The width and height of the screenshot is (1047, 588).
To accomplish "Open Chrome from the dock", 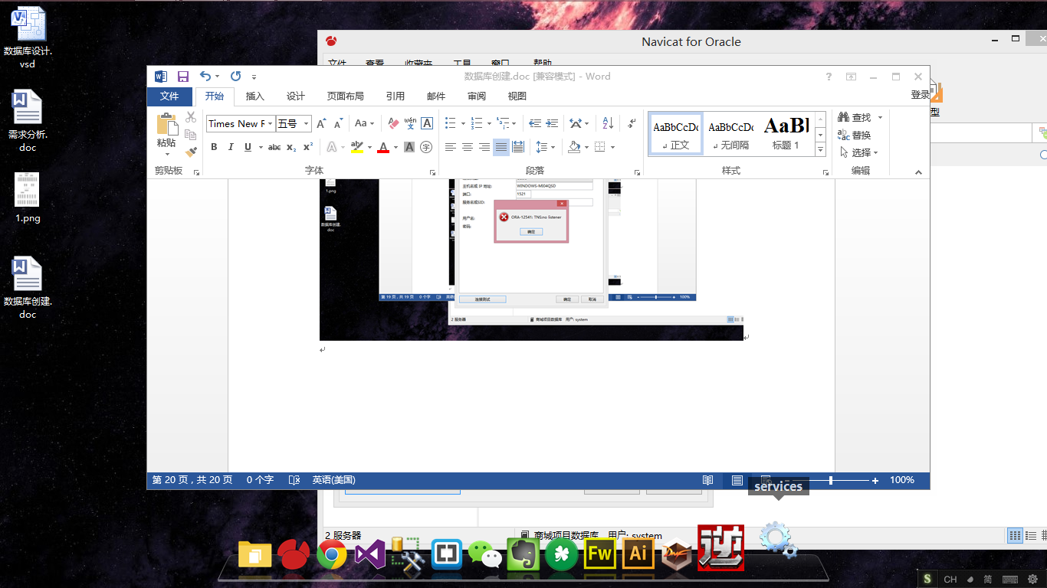I will pyautogui.click(x=332, y=554).
